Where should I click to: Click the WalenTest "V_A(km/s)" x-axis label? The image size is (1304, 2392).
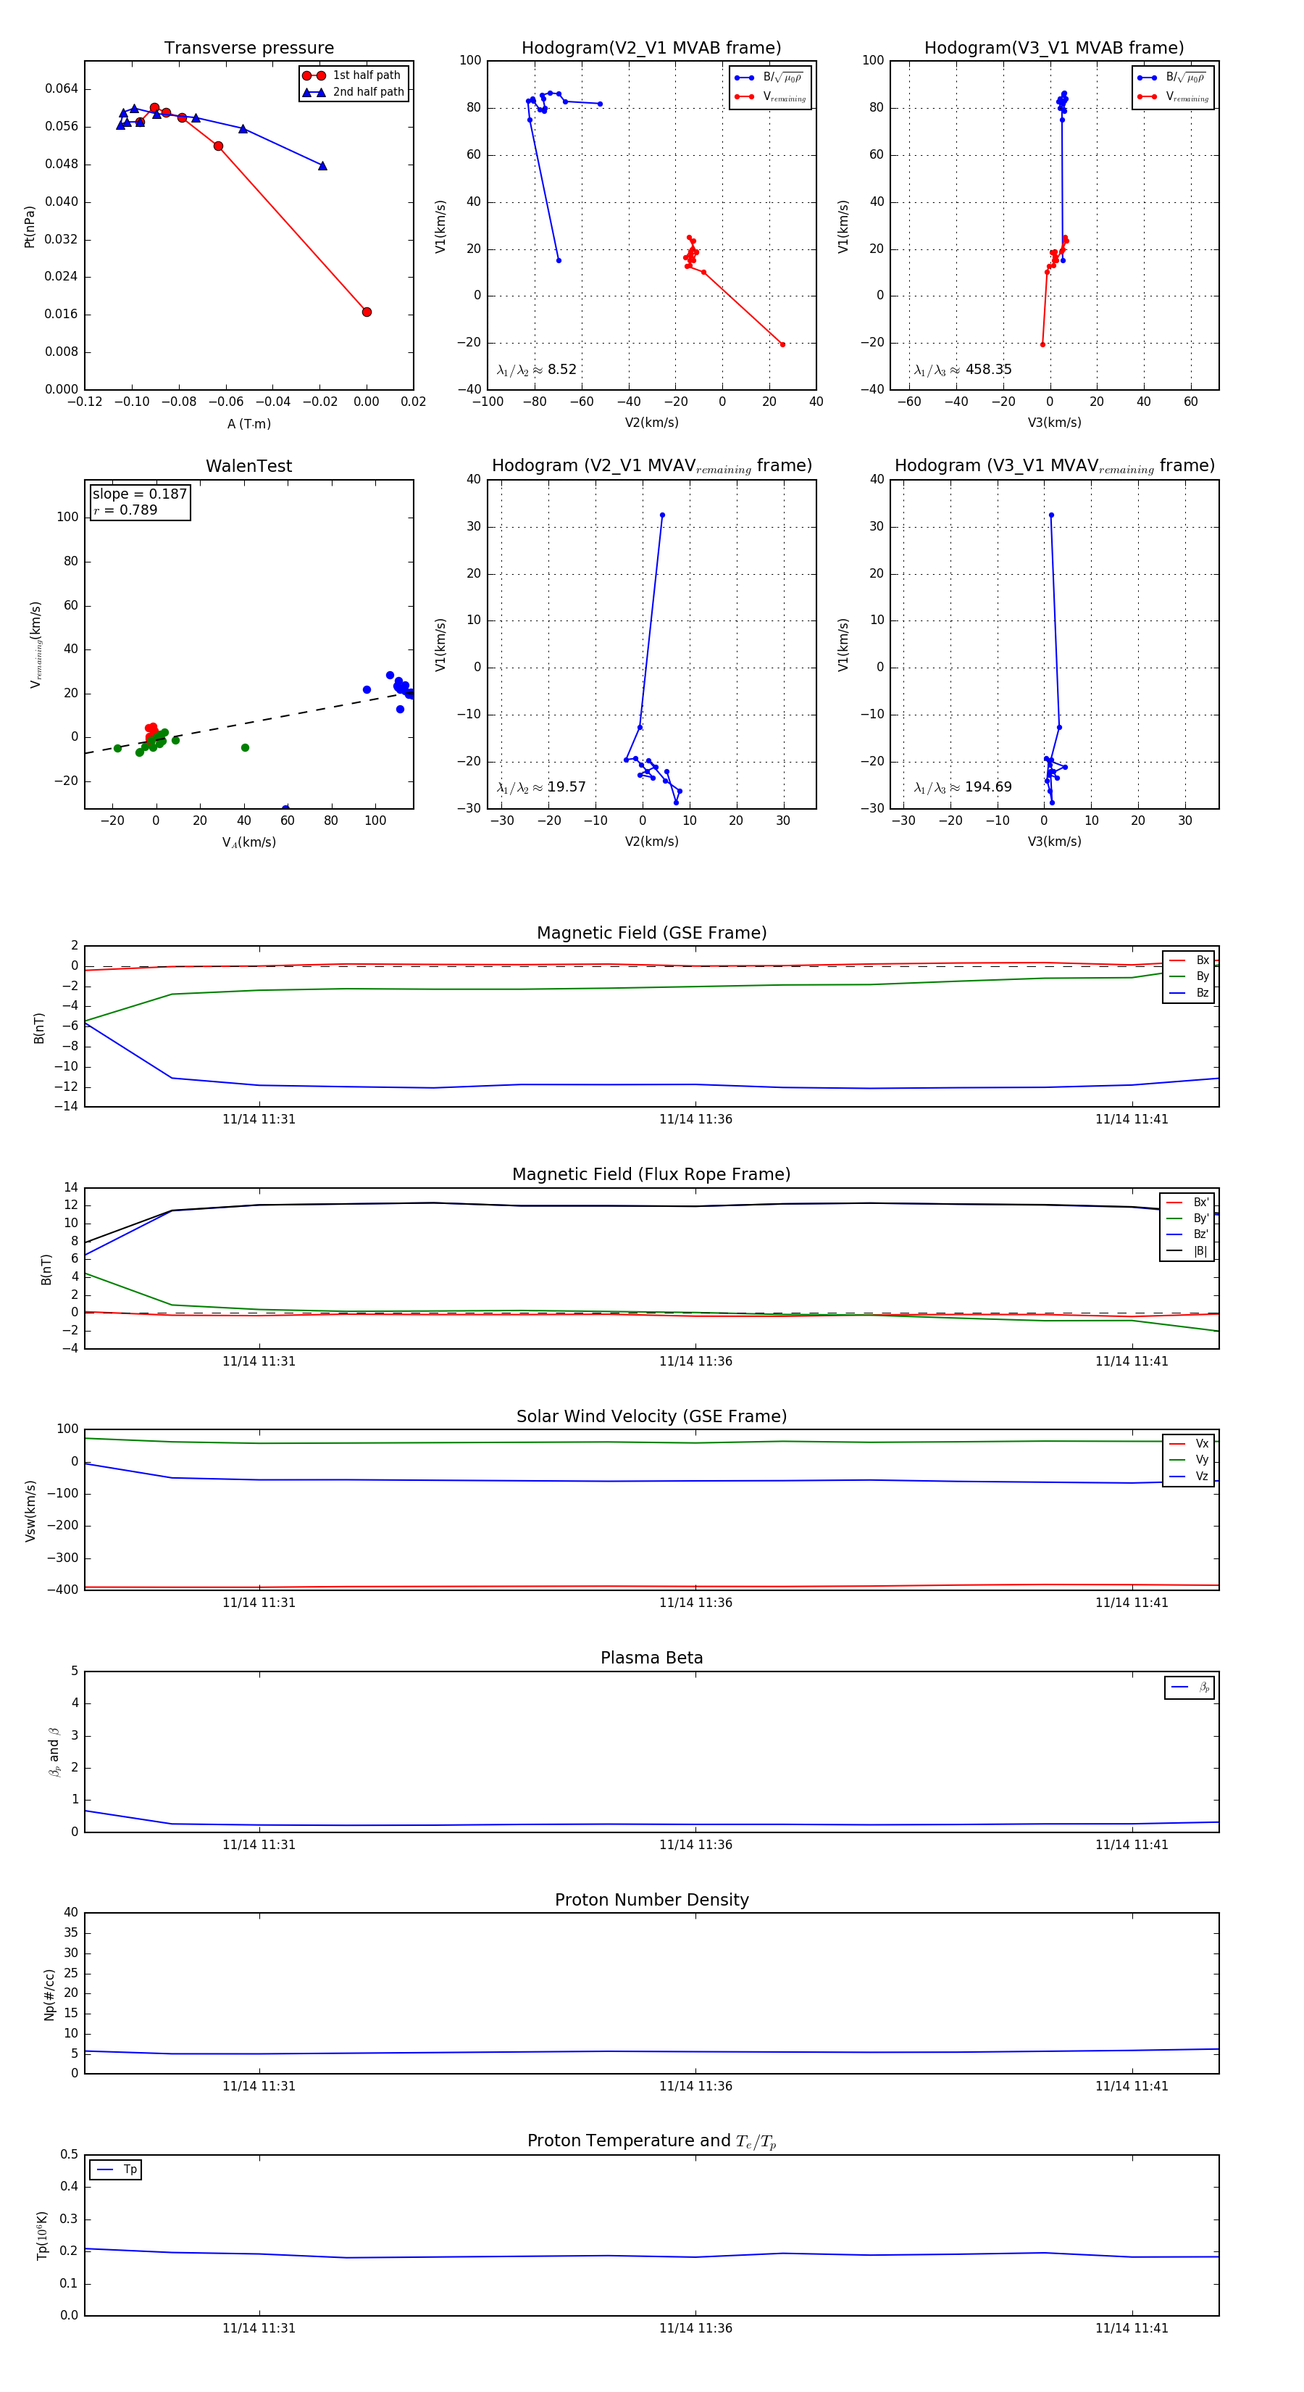click(x=248, y=842)
